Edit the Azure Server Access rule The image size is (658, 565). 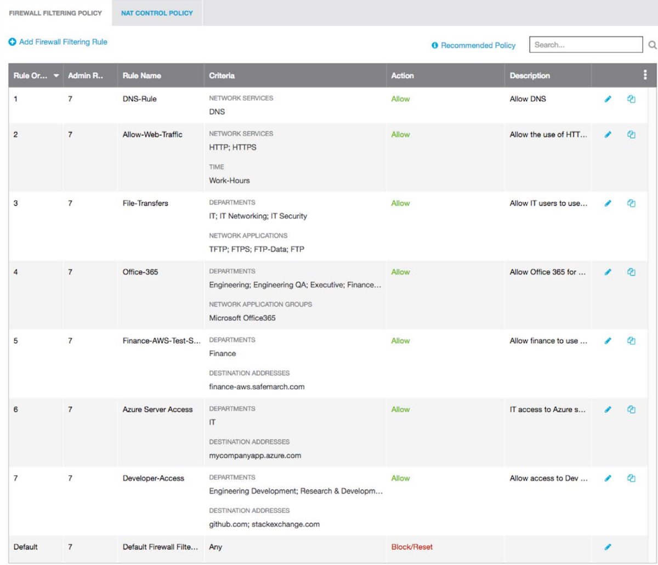click(x=608, y=409)
